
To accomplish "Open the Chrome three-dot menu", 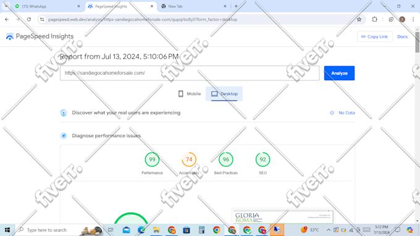I will pos(413,19).
